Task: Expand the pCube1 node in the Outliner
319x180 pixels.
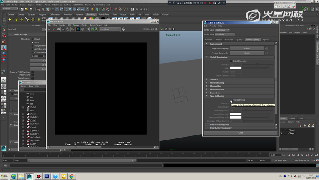Action: (x=24, y=107)
